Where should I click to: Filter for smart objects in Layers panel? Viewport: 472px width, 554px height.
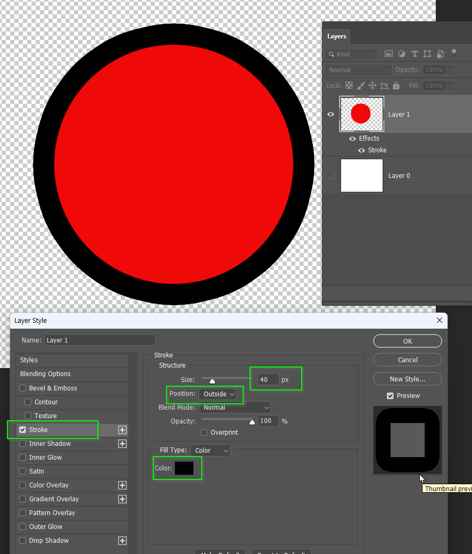click(440, 53)
